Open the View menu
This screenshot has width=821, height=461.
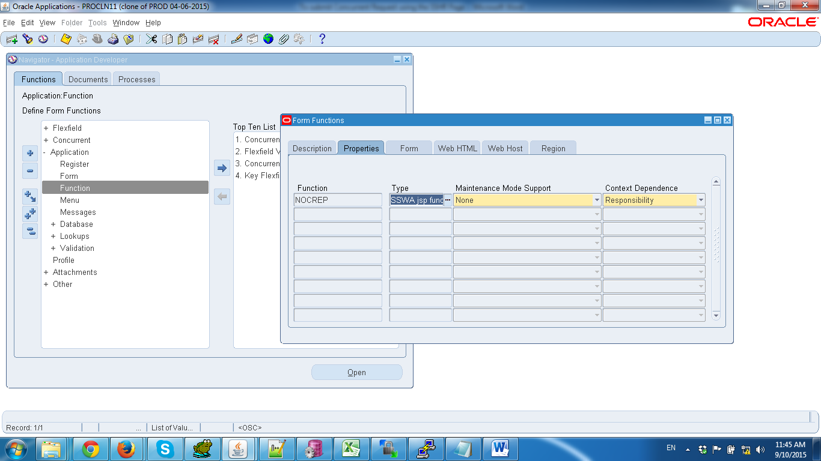pyautogui.click(x=47, y=22)
